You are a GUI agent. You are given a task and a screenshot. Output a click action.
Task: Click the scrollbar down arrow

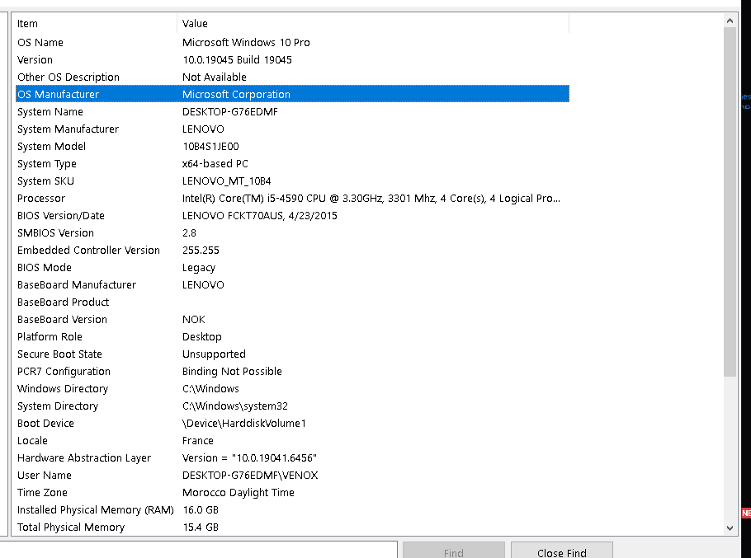[730, 528]
